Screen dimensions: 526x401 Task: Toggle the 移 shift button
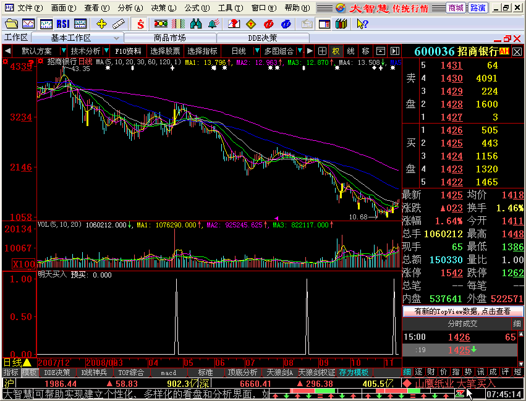pos(365,51)
